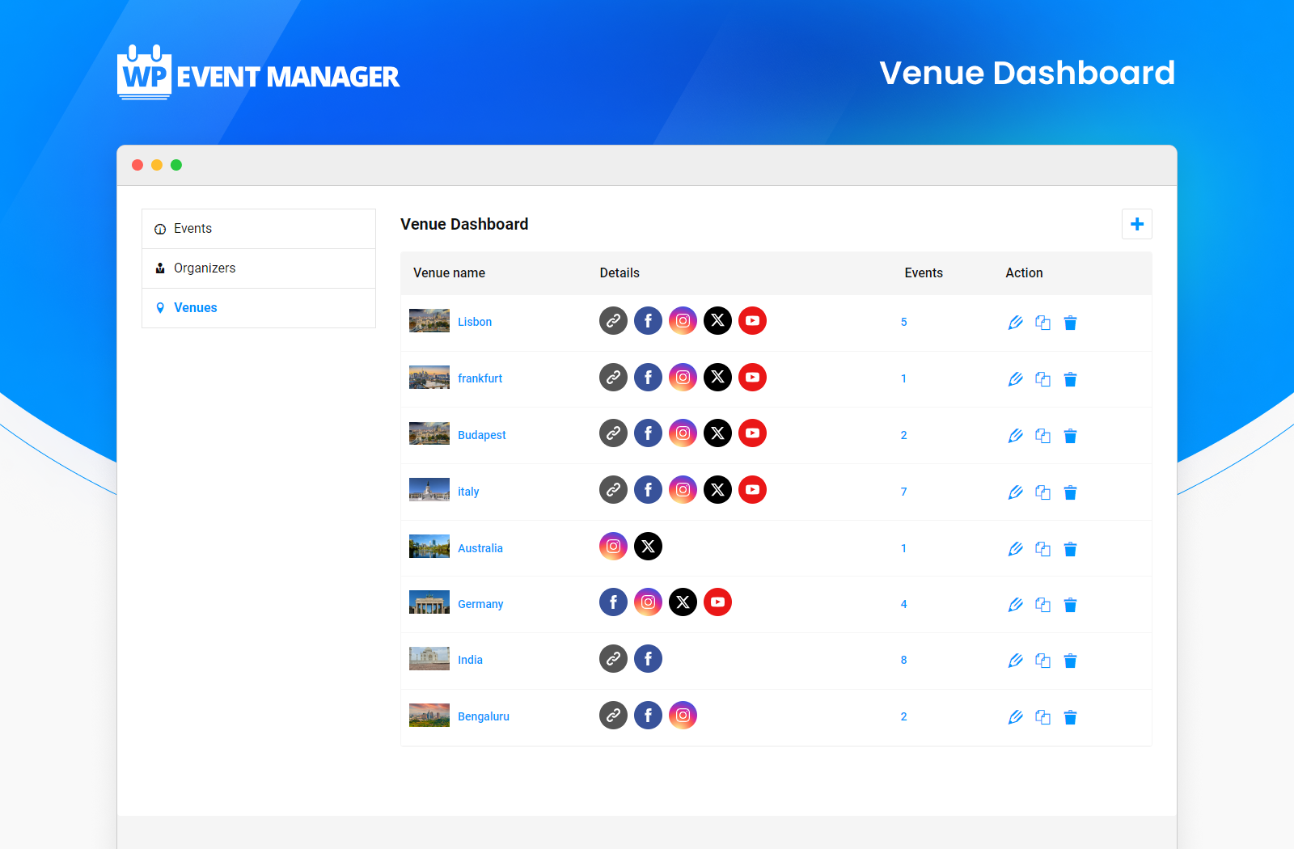The image size is (1294, 849).
Task: Open Budapest venue Instagram icon
Action: [683, 433]
